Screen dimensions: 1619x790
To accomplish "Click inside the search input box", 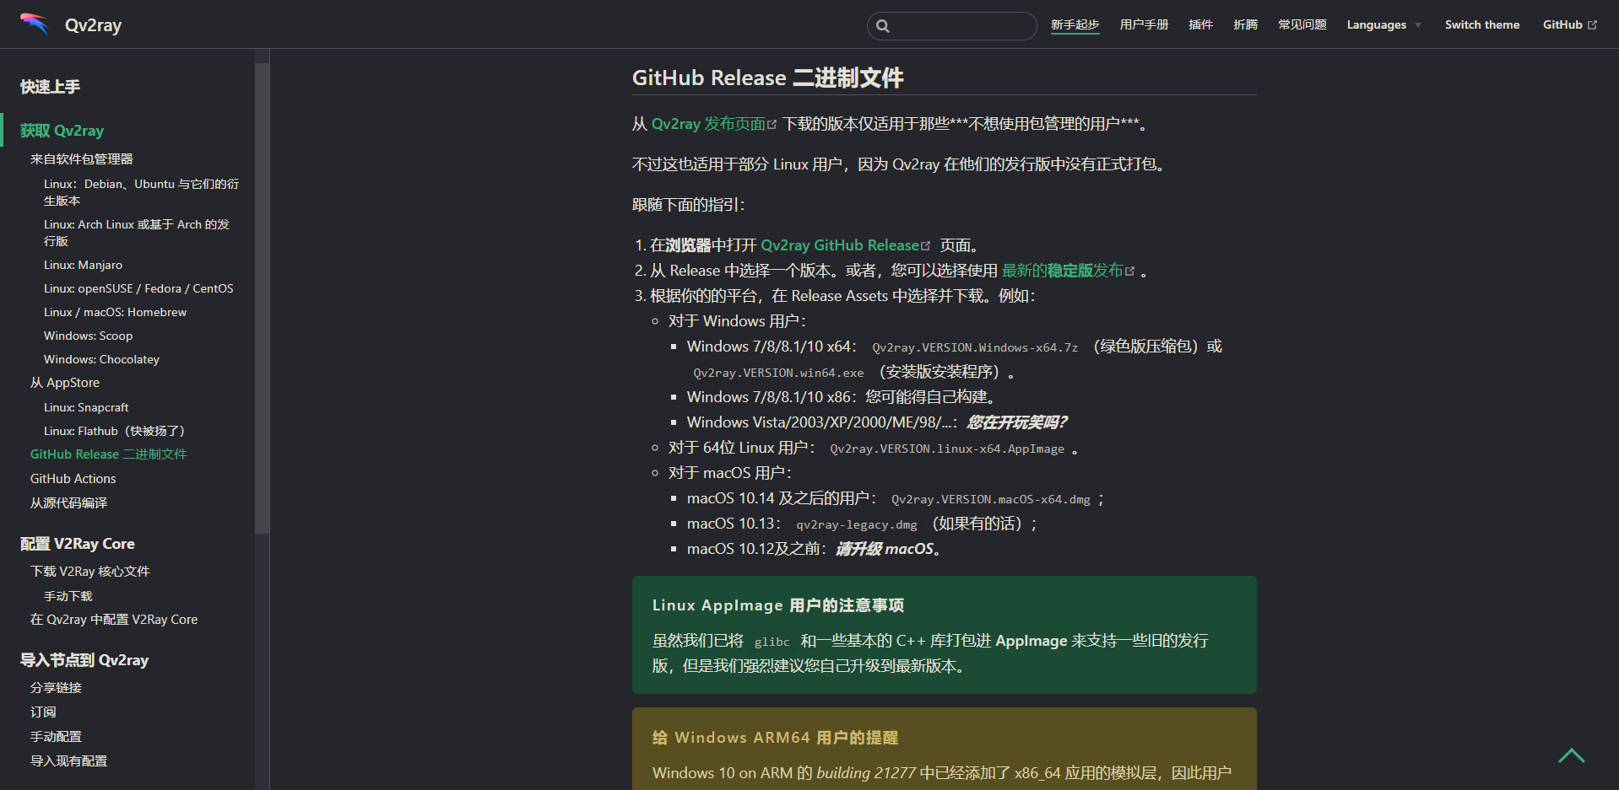I will coord(952,26).
